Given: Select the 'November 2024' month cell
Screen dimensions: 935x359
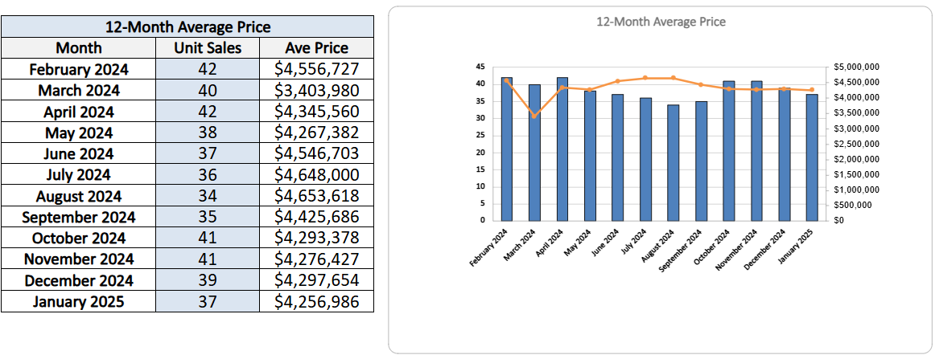Looking at the screenshot, I should [79, 259].
